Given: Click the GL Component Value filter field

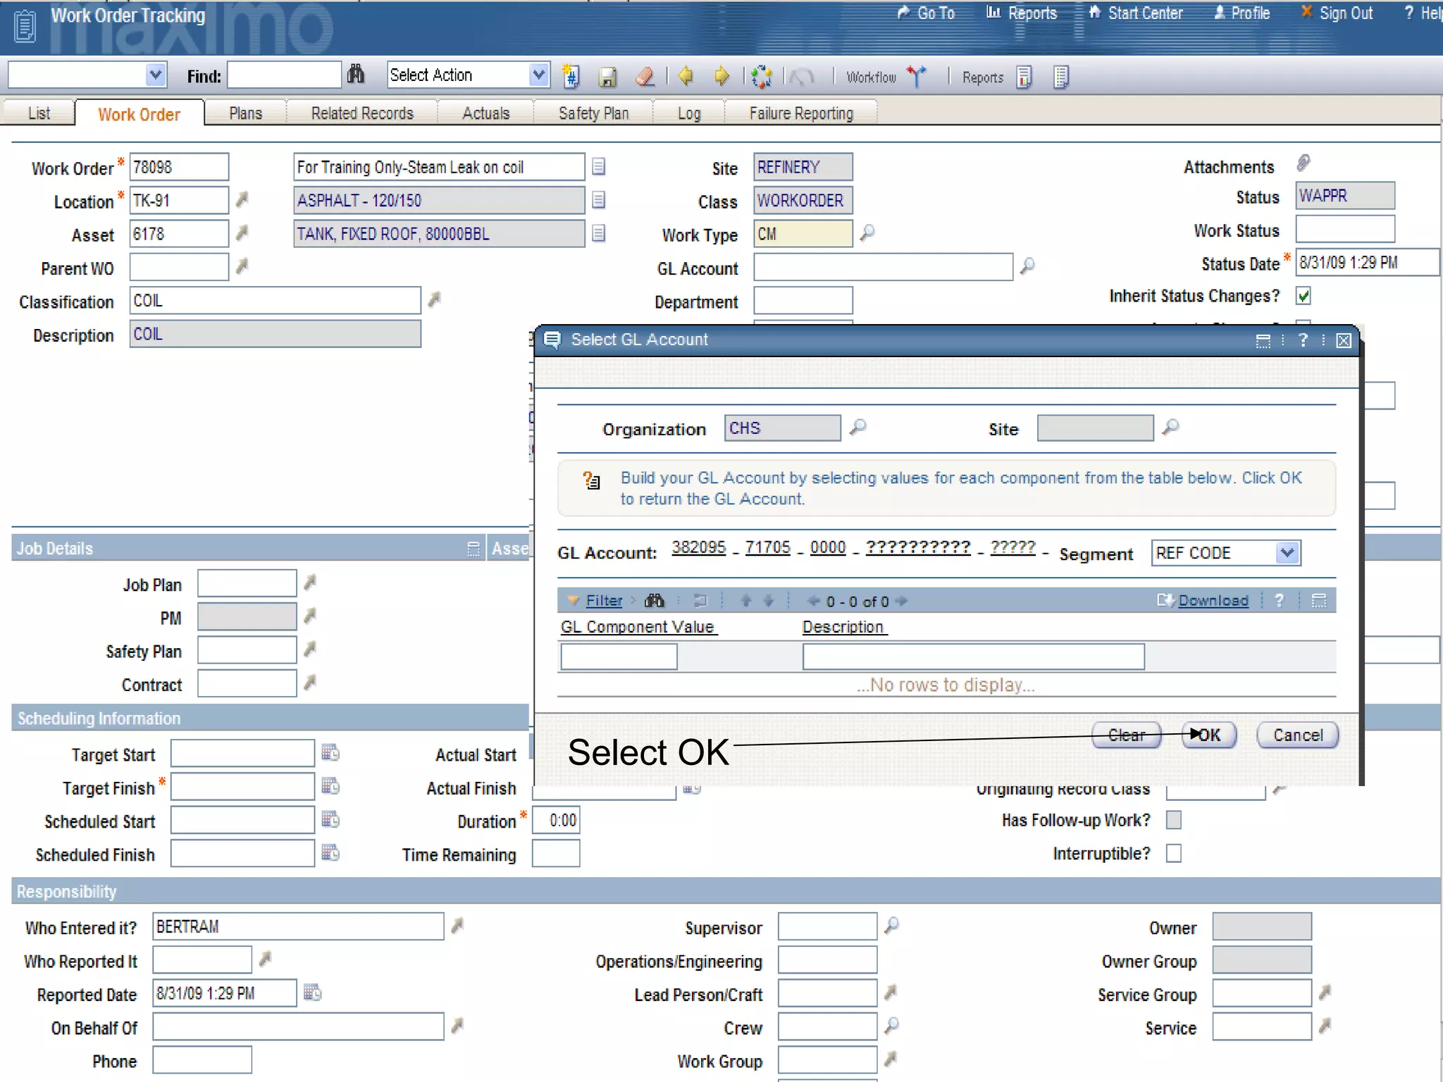Looking at the screenshot, I should coord(619,657).
